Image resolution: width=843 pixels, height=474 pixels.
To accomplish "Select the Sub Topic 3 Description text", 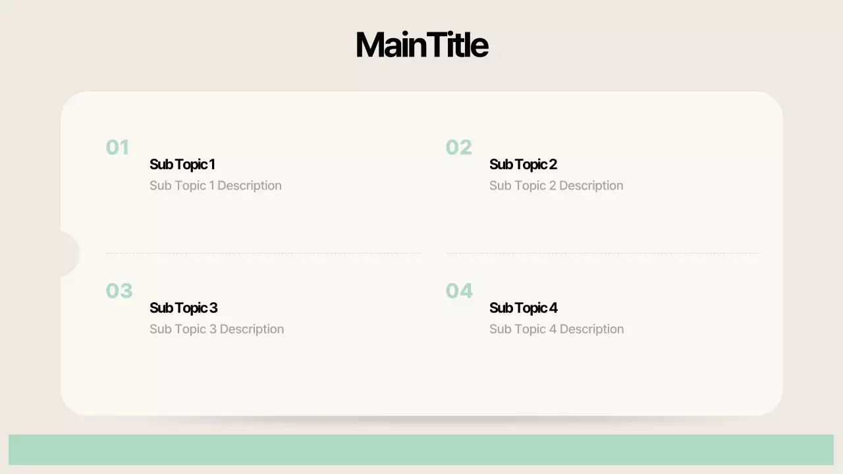I will click(217, 329).
